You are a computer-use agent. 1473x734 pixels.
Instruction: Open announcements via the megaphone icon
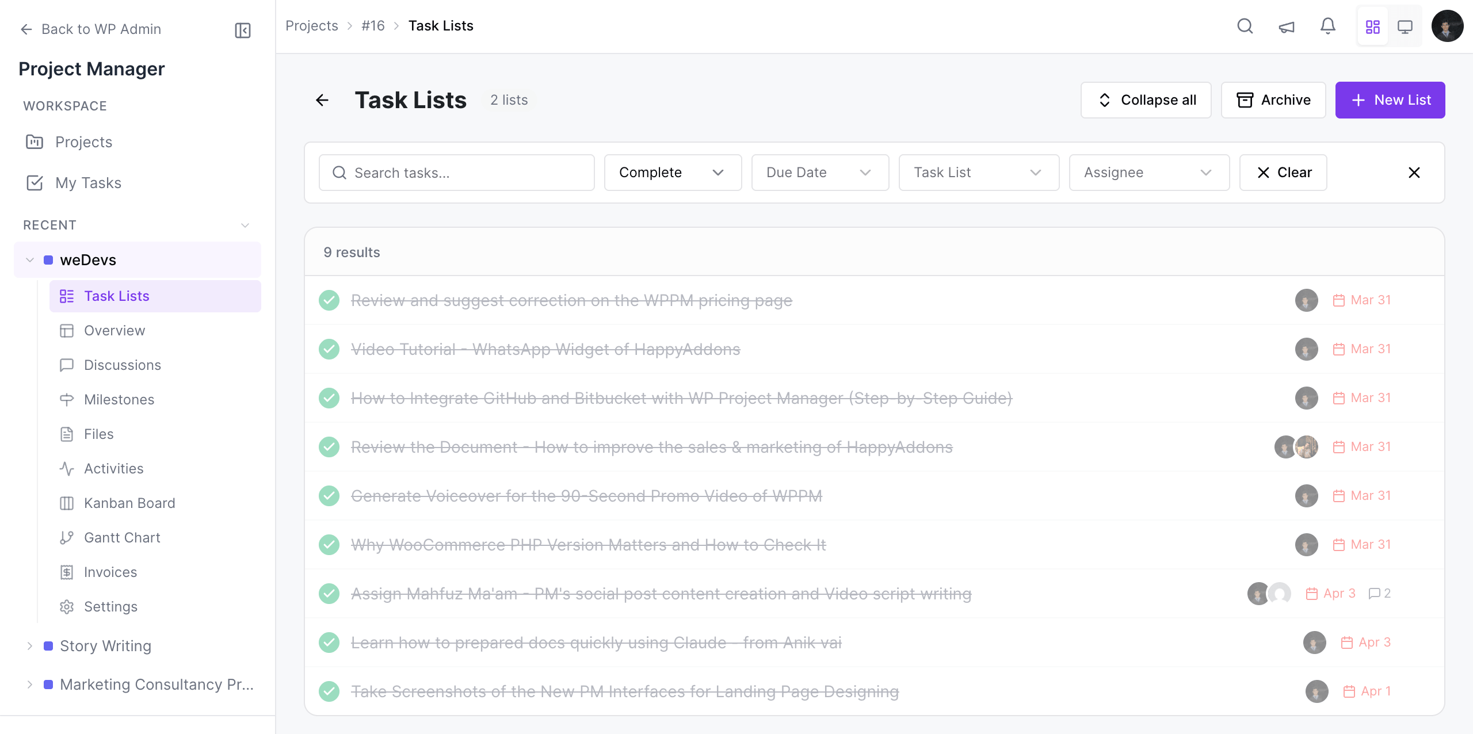click(x=1286, y=26)
